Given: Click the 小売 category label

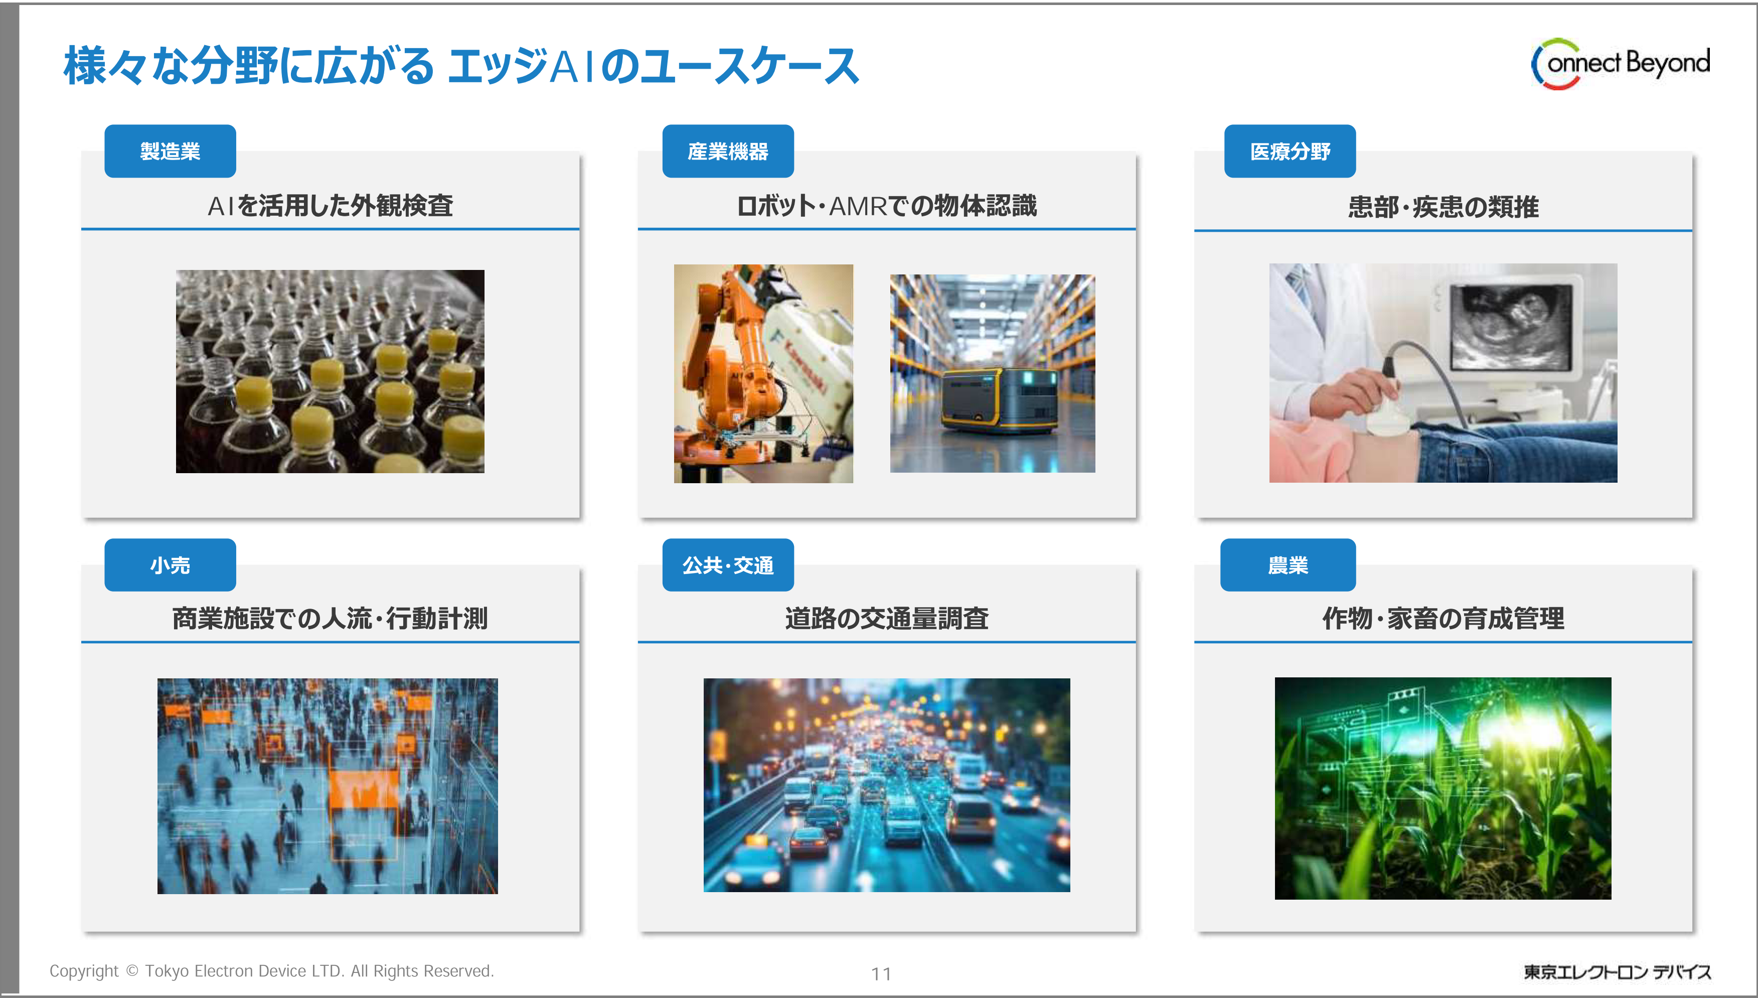Looking at the screenshot, I should click(x=170, y=565).
